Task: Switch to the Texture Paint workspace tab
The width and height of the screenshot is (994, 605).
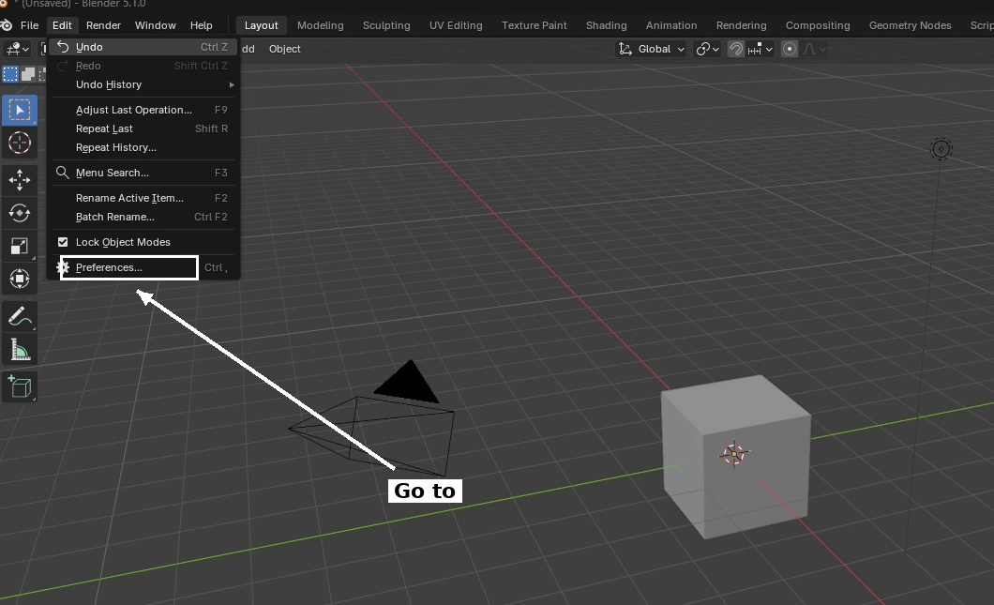Action: click(534, 25)
